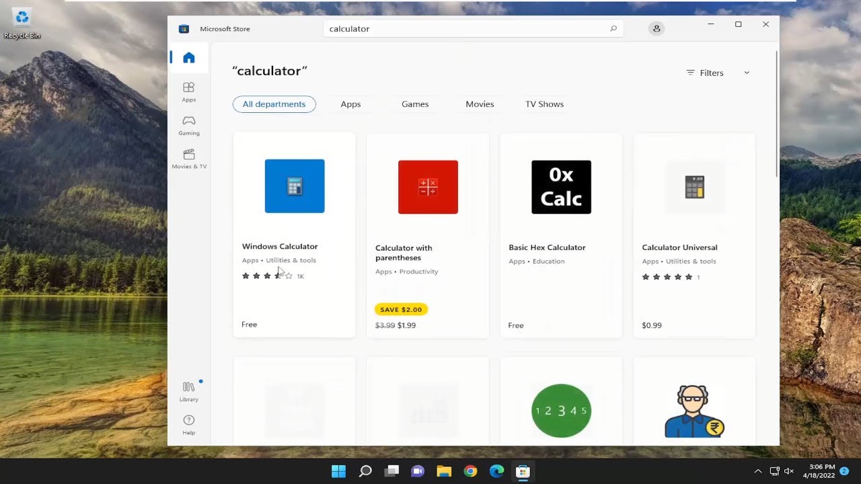
Task: Click the Calculator Universal title
Action: tap(679, 247)
